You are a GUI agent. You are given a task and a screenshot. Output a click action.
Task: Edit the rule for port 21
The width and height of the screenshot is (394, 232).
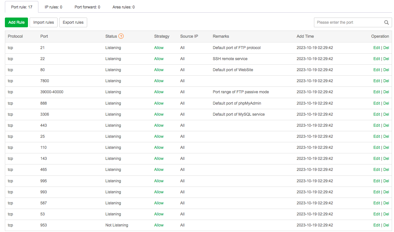coord(376,48)
